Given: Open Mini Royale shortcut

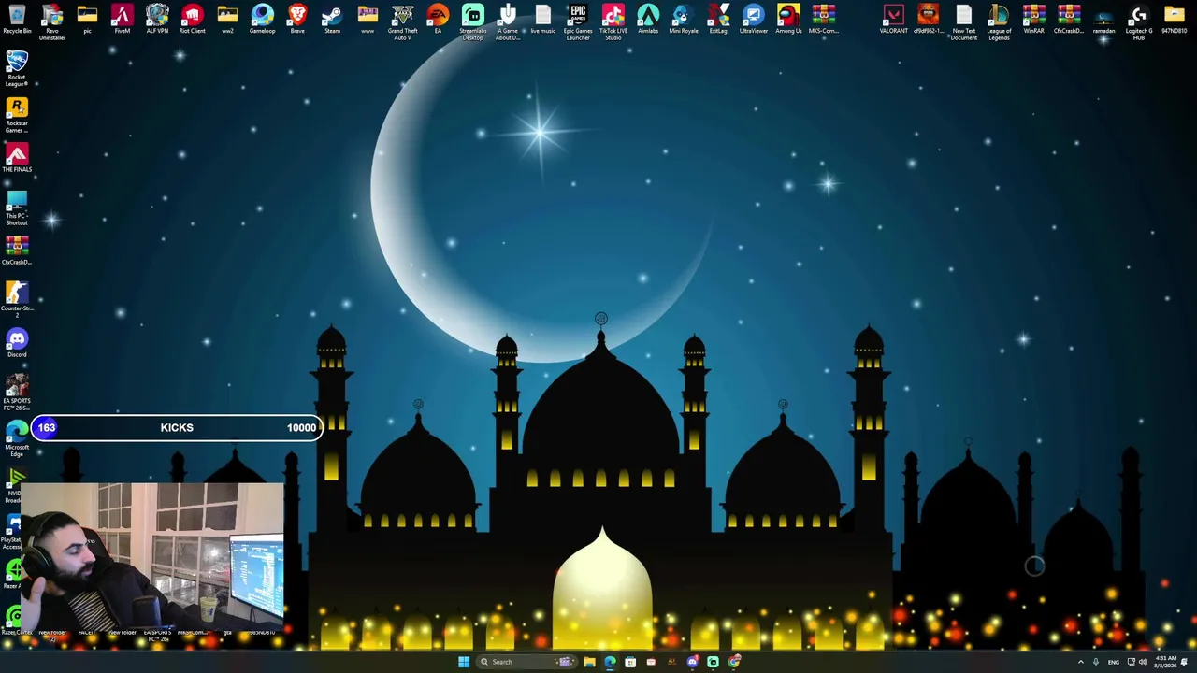Looking at the screenshot, I should (x=683, y=19).
